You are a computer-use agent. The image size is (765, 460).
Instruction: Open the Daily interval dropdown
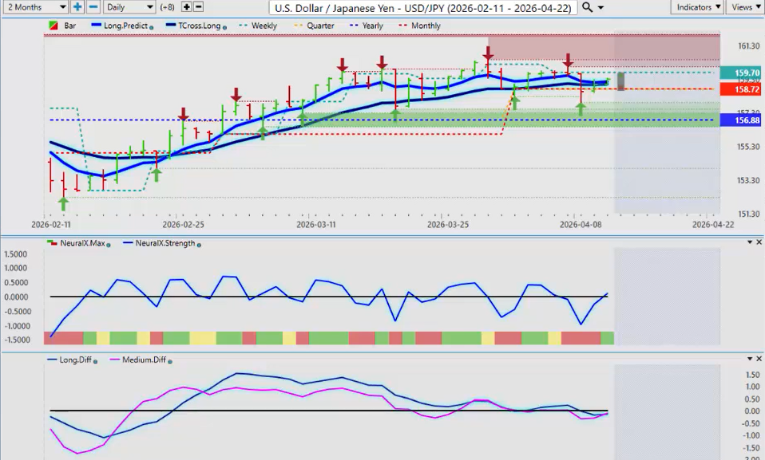pos(129,6)
